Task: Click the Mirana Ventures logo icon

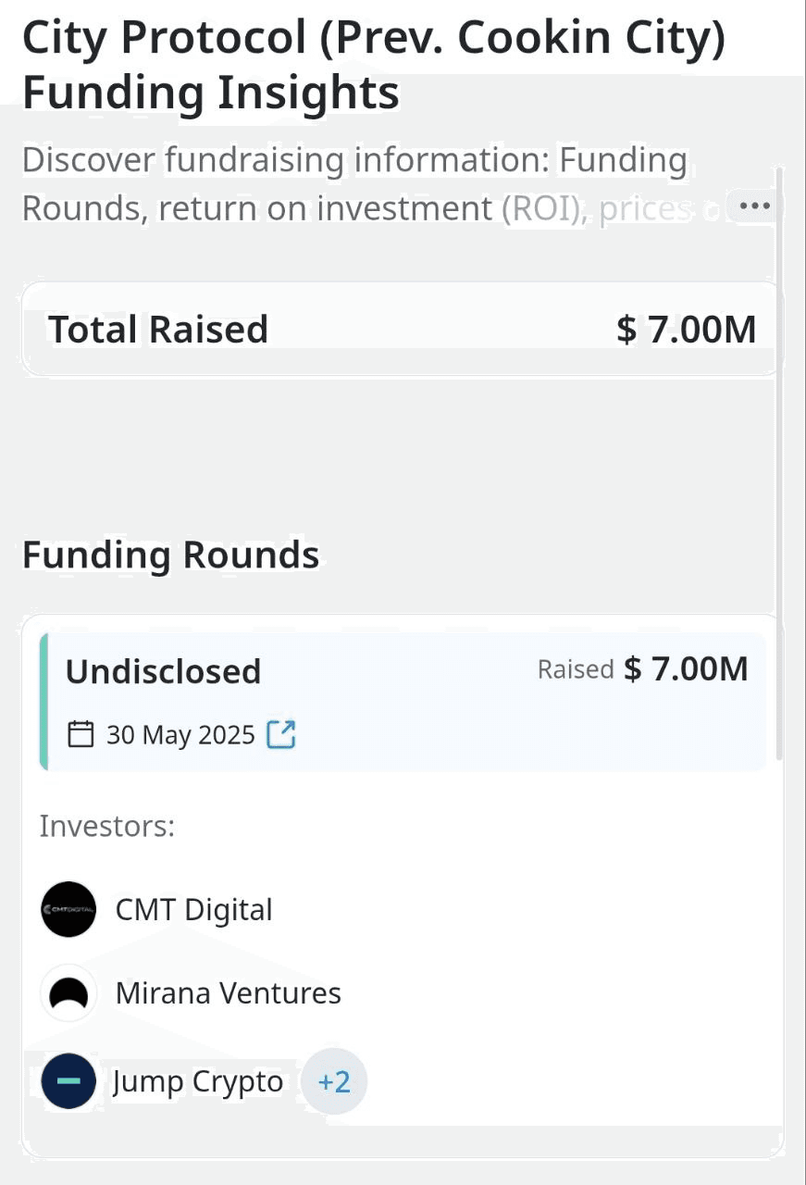Action: 69,993
